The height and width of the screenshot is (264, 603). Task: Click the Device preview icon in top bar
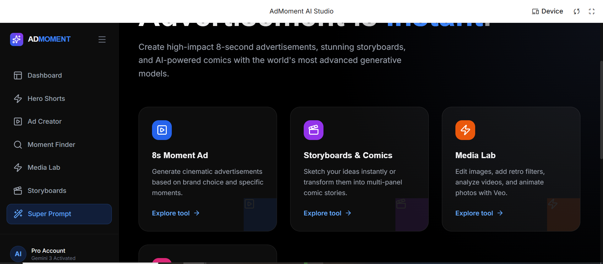click(x=535, y=12)
